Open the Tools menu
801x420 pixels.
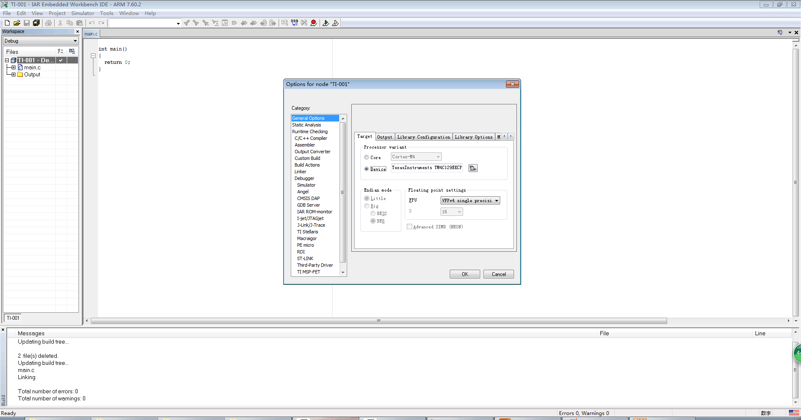[x=107, y=13]
